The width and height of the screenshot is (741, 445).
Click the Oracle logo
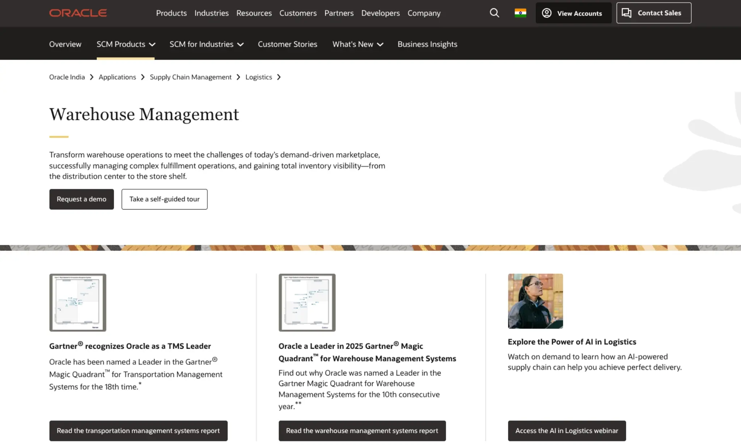point(78,13)
